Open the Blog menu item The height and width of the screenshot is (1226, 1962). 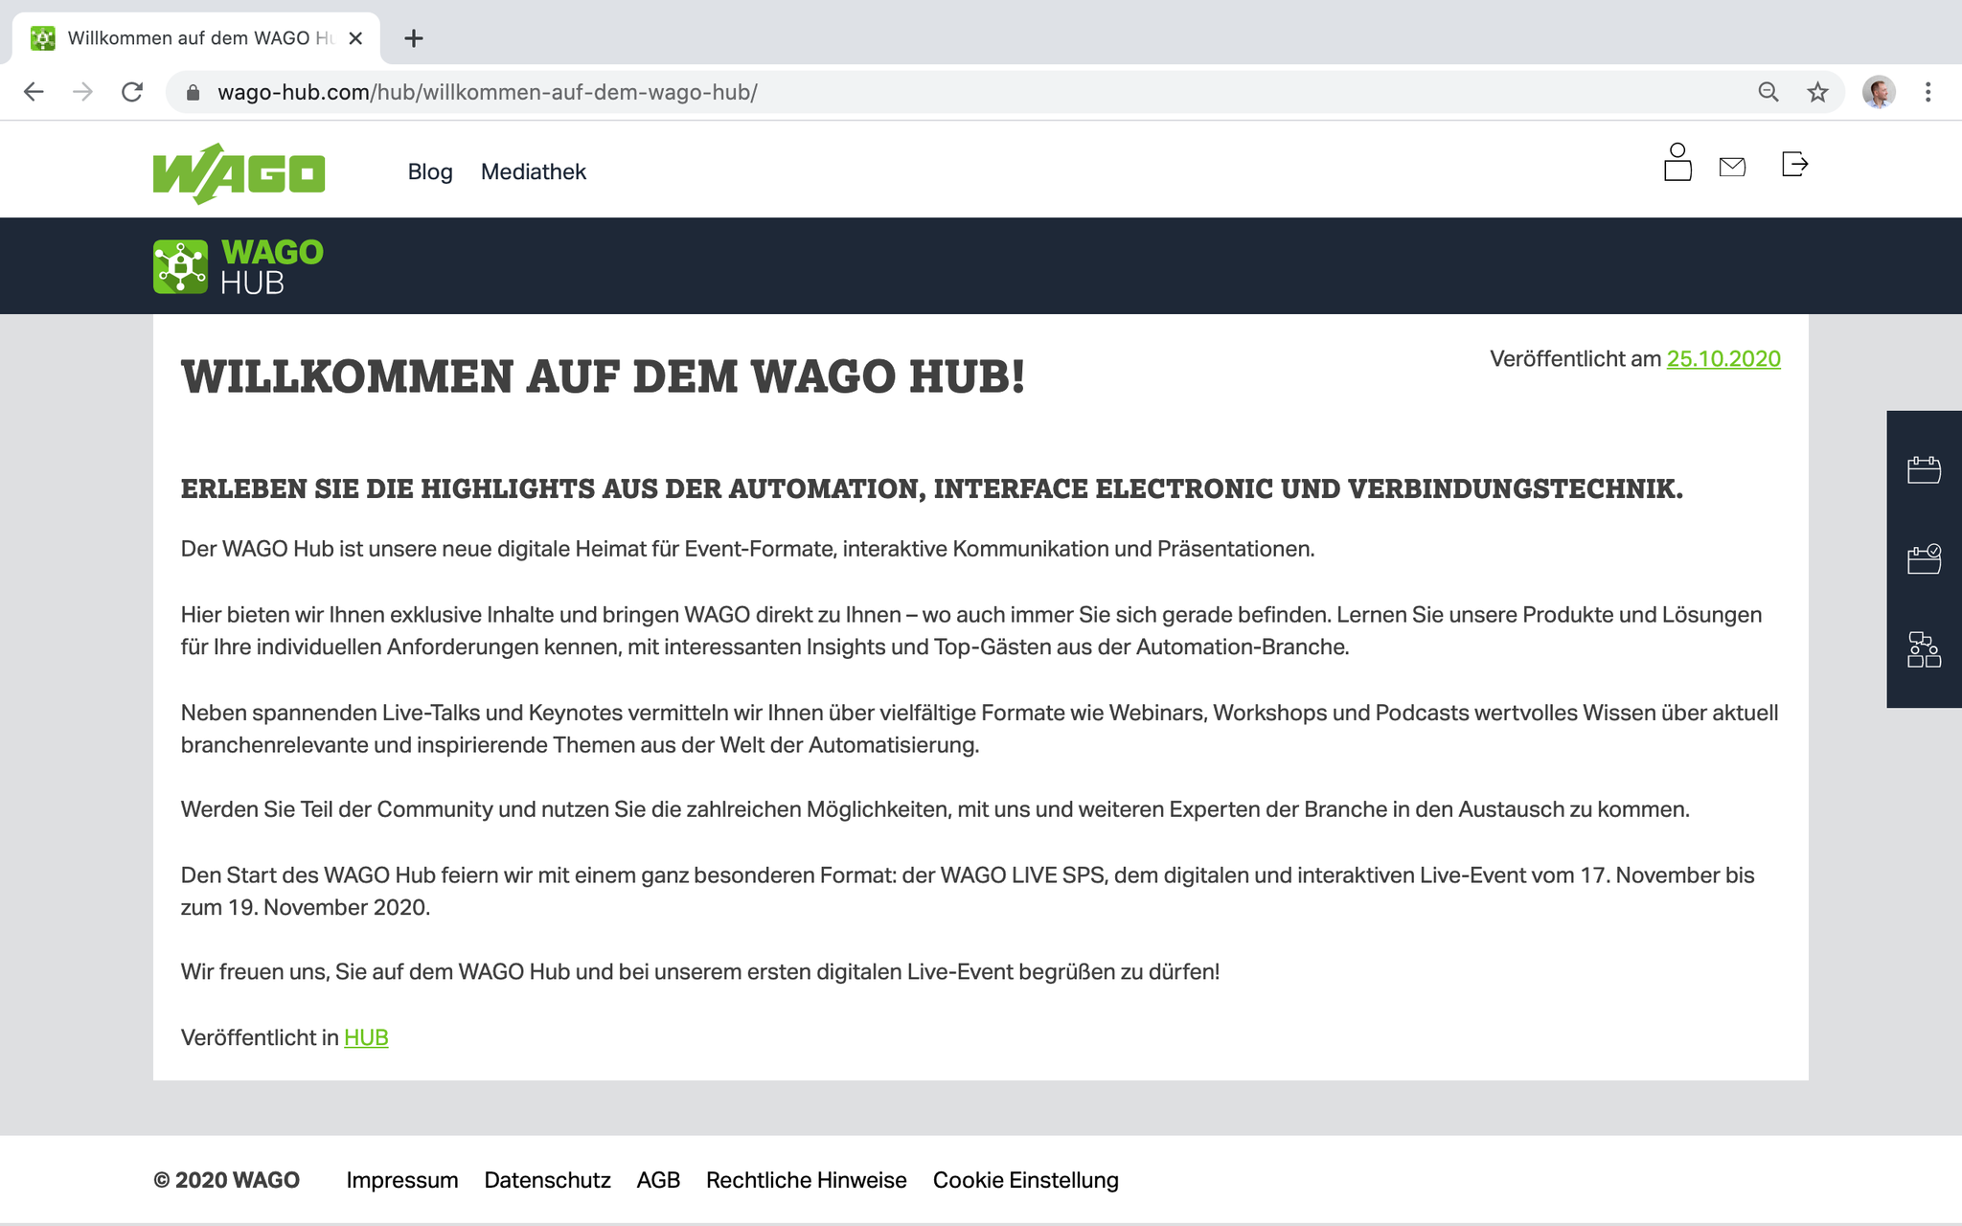430,171
